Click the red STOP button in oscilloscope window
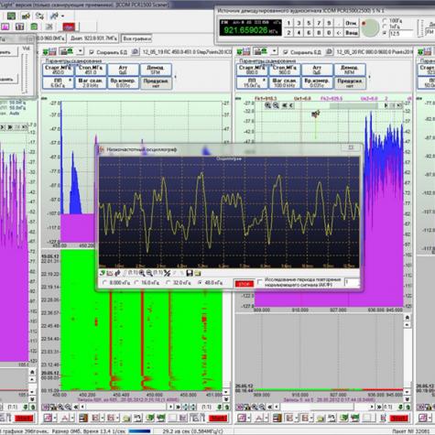The height and width of the screenshot is (435, 435). pos(244,284)
